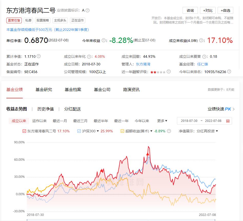Click the 咨询 button
Screen dimensions: 243x221
190,10
